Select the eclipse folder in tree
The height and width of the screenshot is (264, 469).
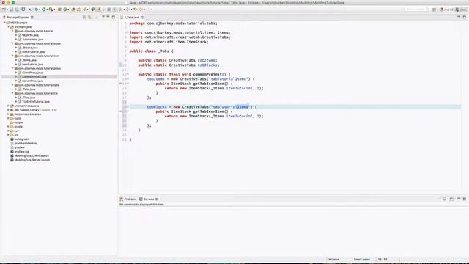point(18,122)
